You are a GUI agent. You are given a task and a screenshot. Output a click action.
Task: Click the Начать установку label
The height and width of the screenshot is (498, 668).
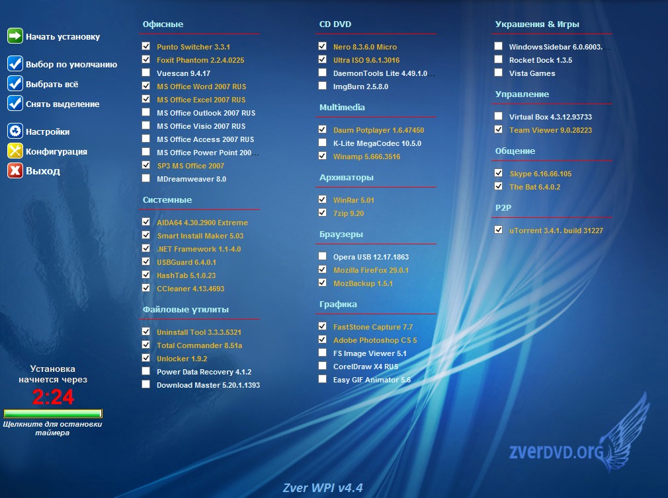point(63,36)
